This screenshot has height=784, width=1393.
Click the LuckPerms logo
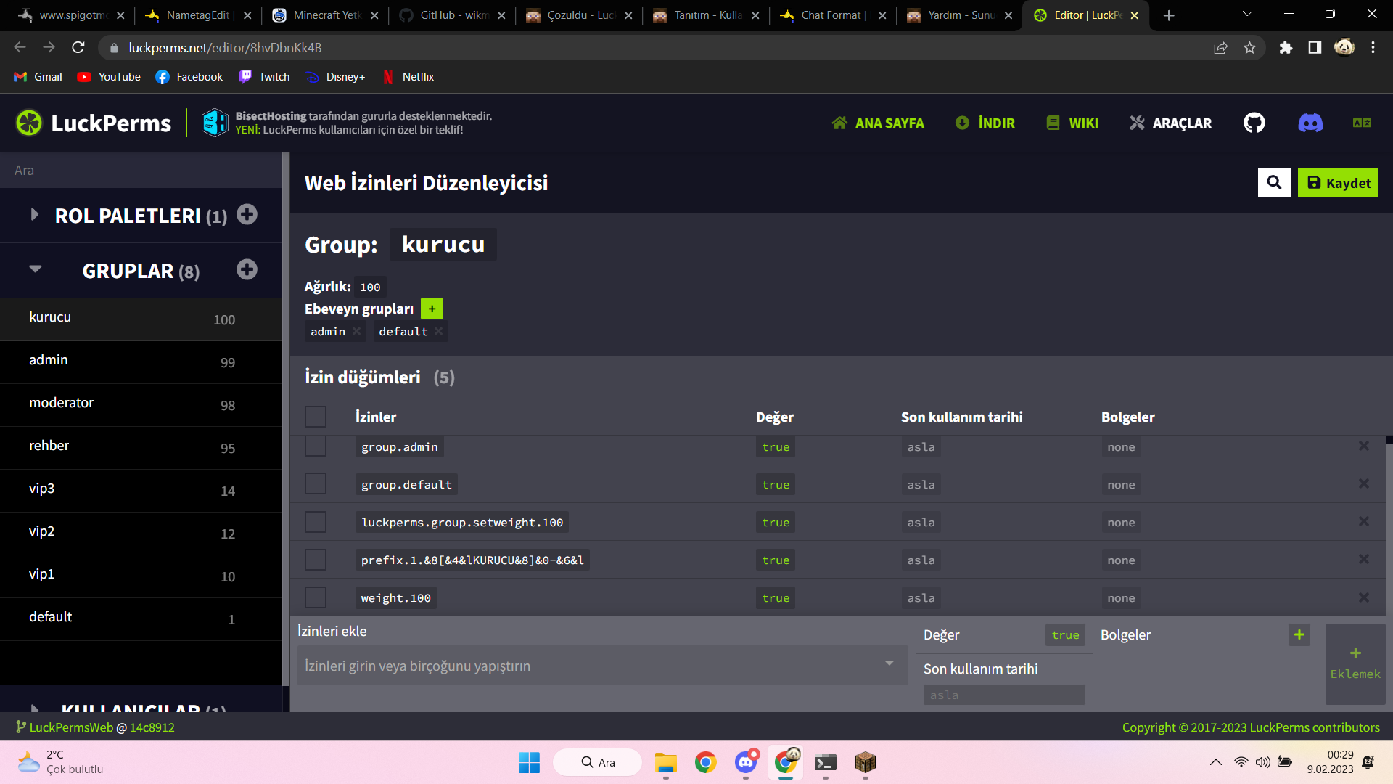point(94,123)
